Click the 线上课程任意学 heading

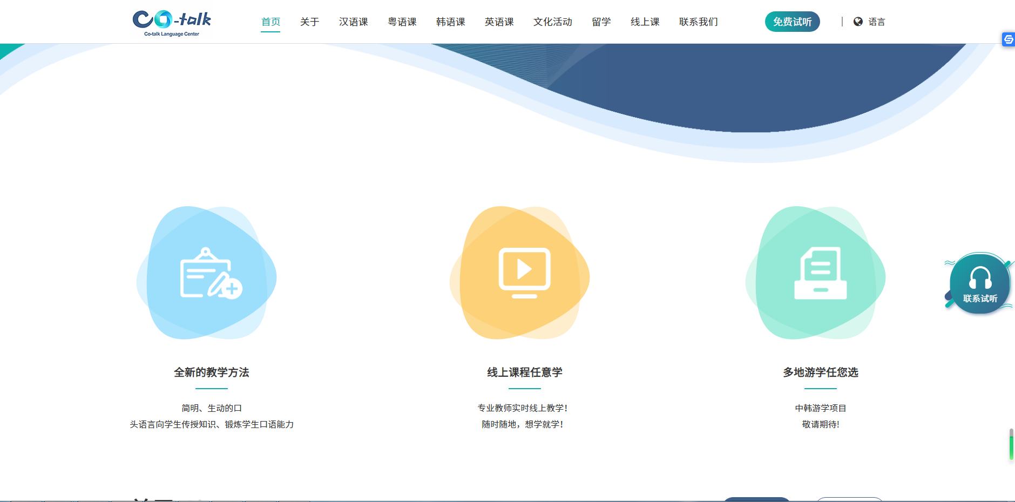[524, 372]
